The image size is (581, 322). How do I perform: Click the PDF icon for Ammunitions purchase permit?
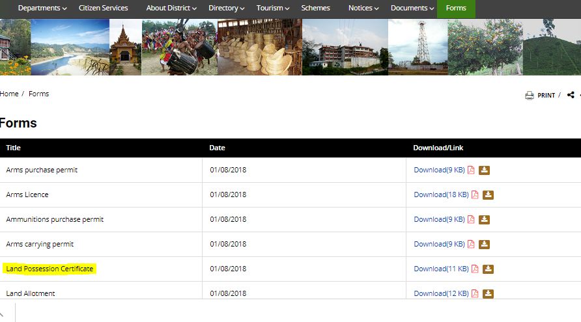[471, 220]
